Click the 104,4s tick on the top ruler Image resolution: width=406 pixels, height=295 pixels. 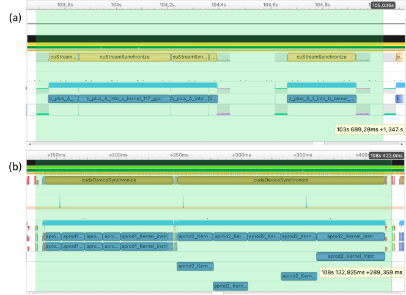[218, 4]
